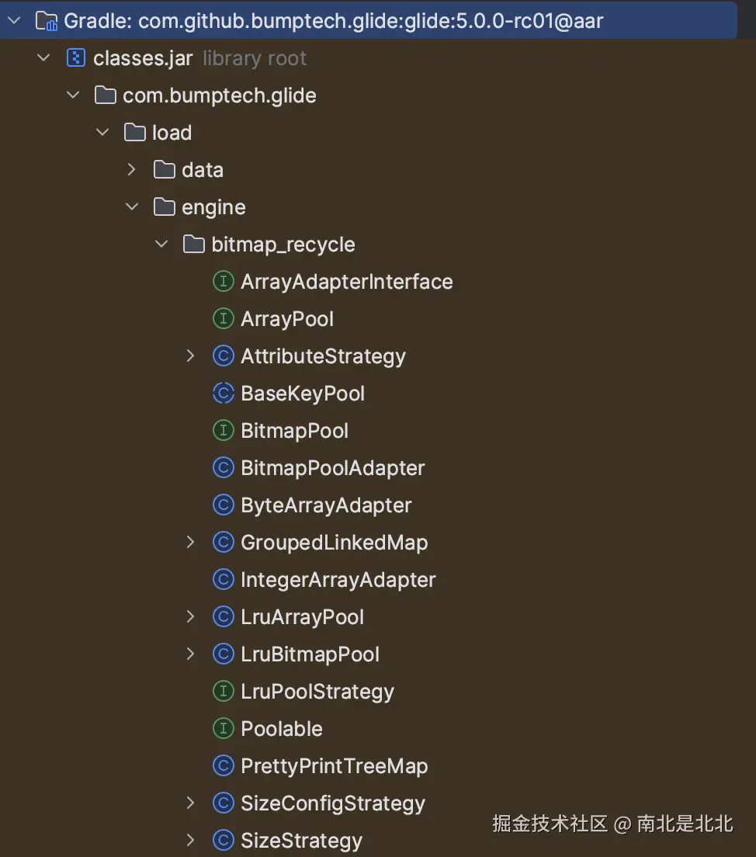756x857 pixels.
Task: Expand the data folder
Action: pyautogui.click(x=132, y=170)
